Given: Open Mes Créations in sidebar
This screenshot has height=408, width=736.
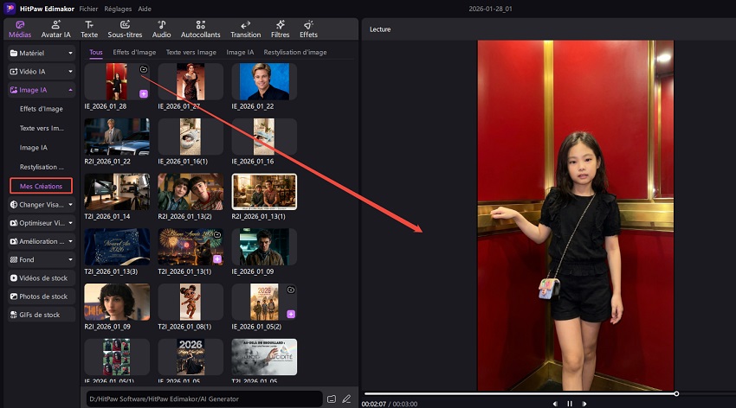Looking at the screenshot, I should (41, 186).
